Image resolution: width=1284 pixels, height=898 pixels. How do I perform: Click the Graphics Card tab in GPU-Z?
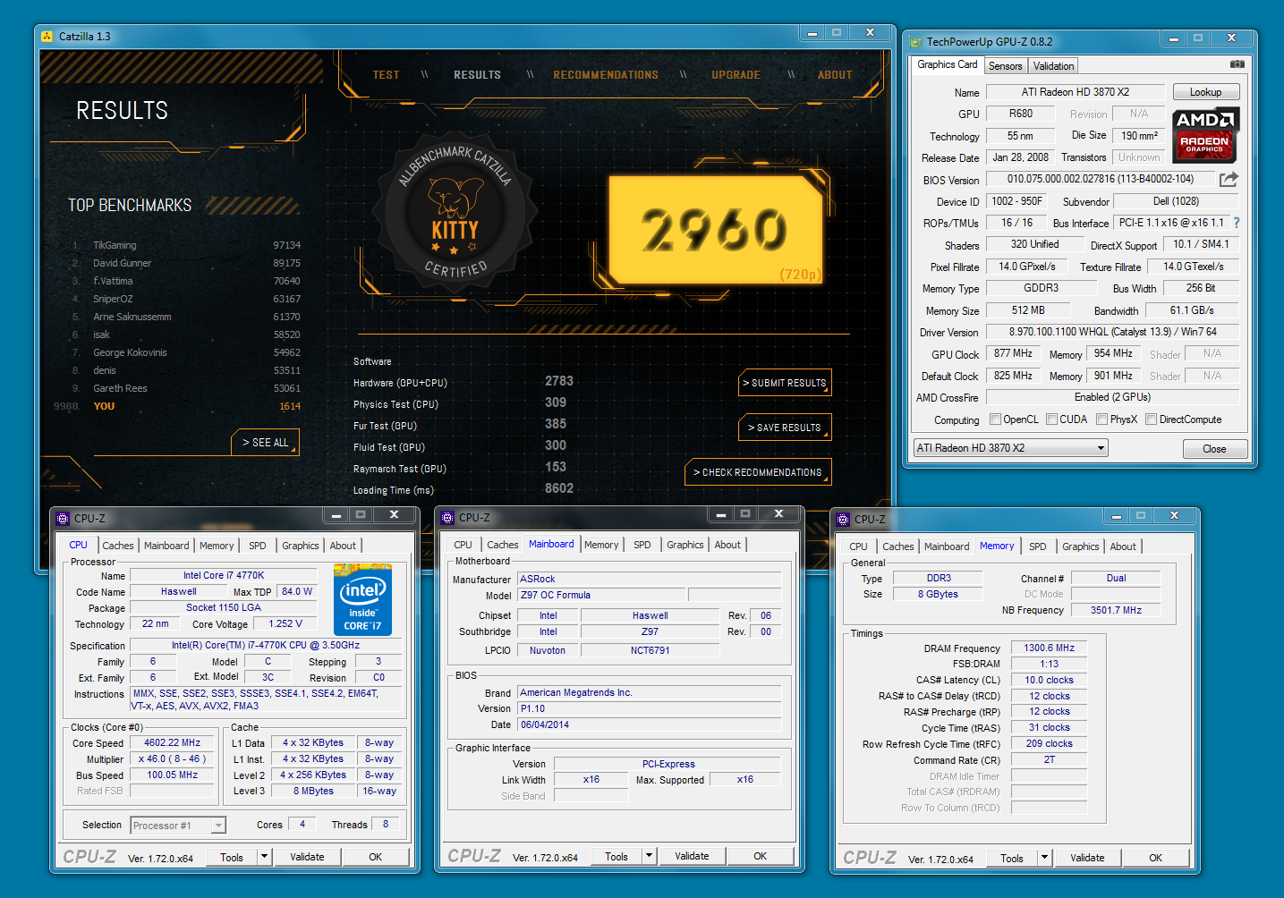(947, 64)
